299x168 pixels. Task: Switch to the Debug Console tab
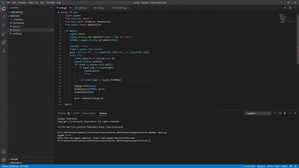[89, 113]
